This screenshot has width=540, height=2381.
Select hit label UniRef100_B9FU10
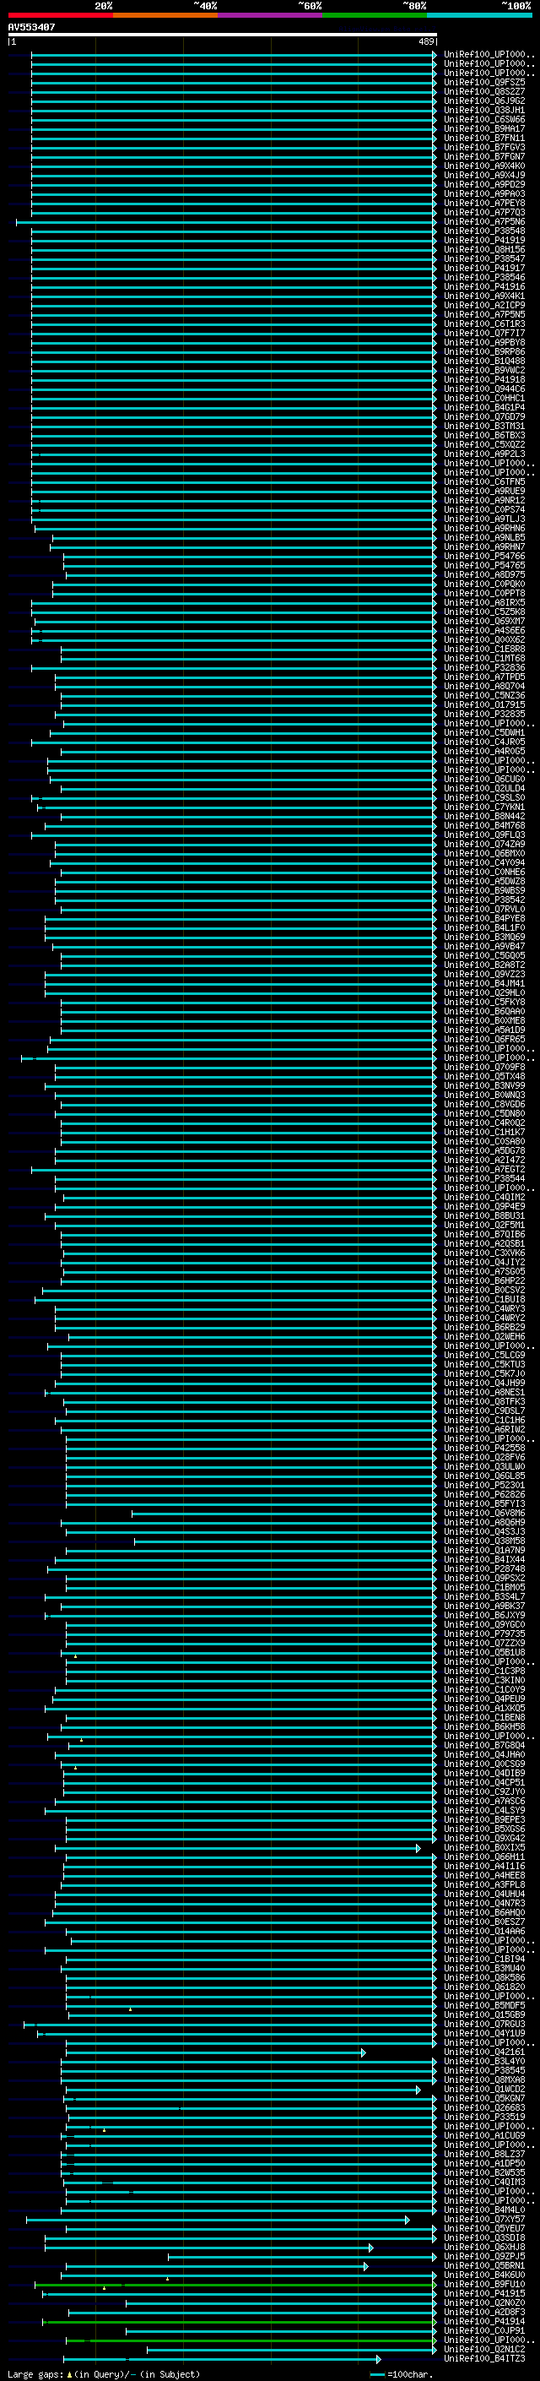(x=484, y=2284)
